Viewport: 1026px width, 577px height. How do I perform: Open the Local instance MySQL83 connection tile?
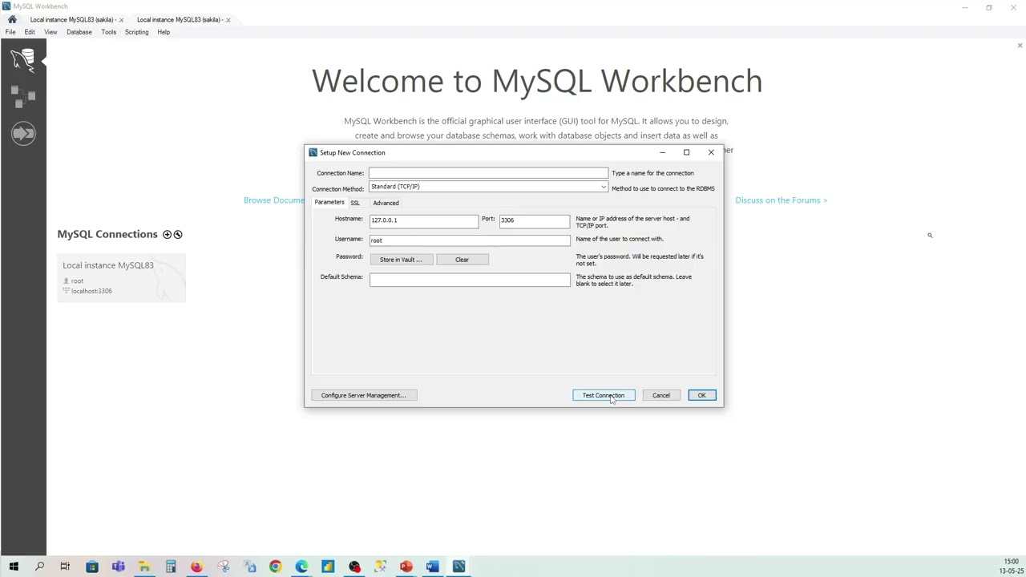tap(121, 277)
